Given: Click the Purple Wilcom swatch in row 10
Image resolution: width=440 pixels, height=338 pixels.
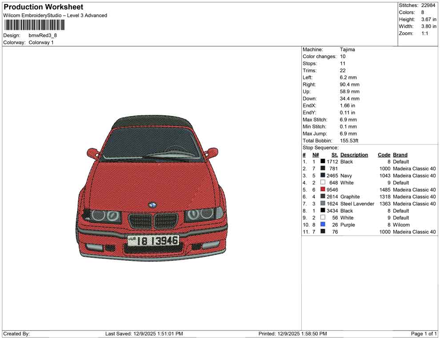Looking at the screenshot, I should pos(323,225).
